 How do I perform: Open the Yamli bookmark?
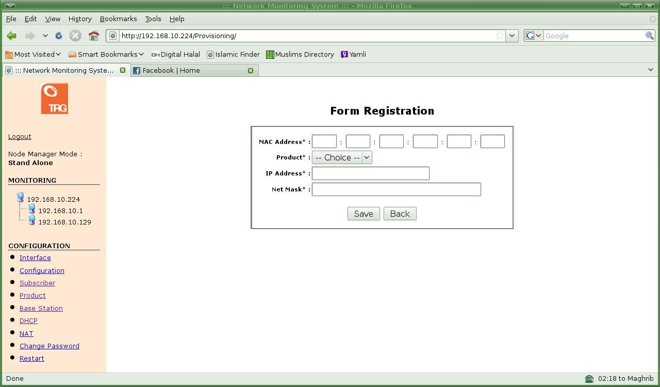[x=353, y=54]
